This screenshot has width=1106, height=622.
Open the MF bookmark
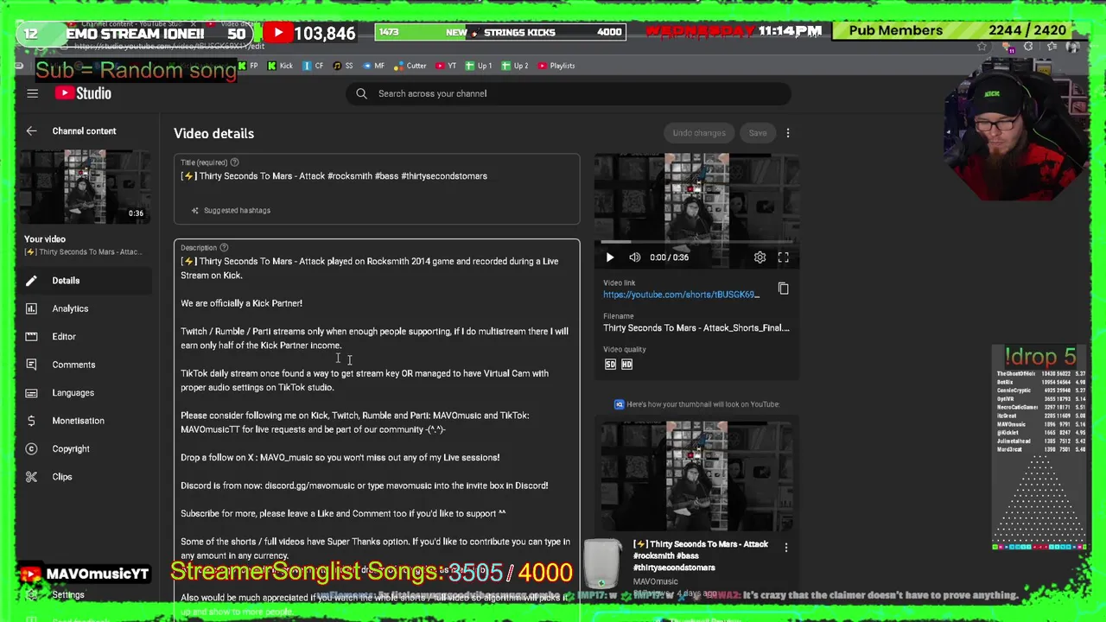coord(373,66)
